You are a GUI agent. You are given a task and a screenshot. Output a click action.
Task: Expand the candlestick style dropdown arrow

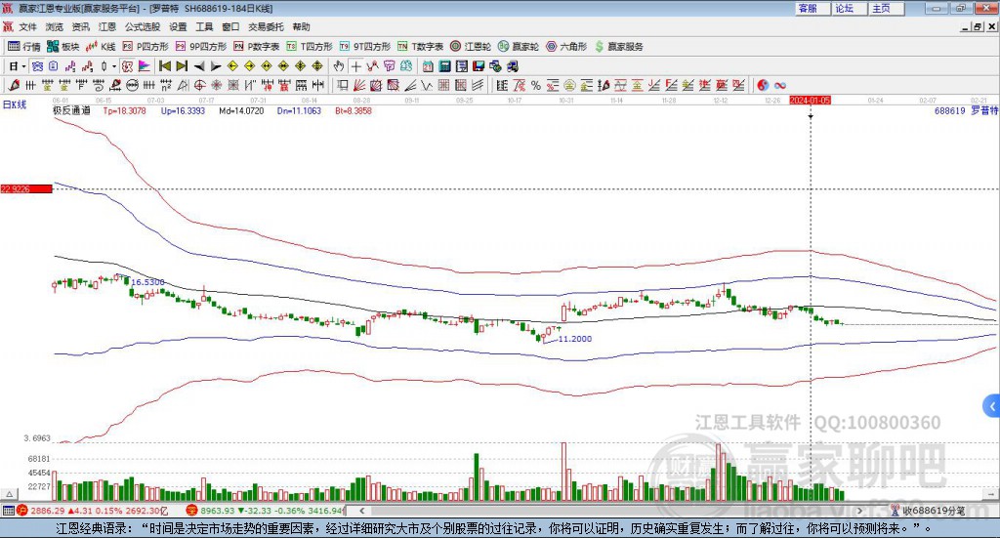pyautogui.click(x=114, y=66)
